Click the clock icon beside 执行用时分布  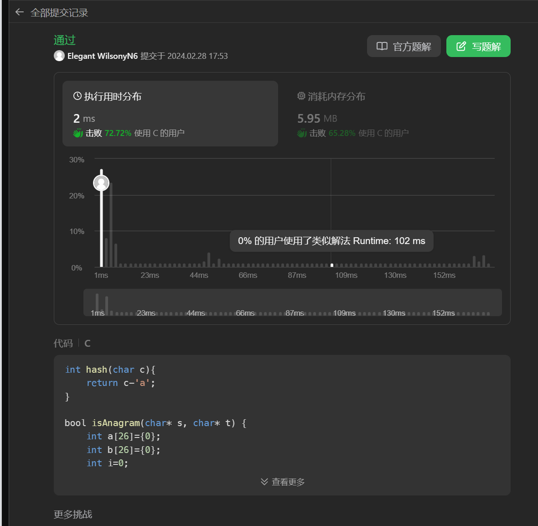point(78,96)
